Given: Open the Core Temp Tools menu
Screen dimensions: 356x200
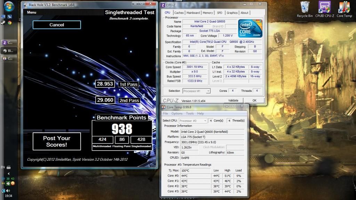Looking at the screenshot, I should (190, 113).
